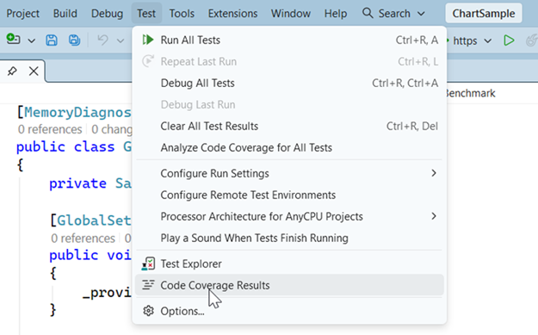The width and height of the screenshot is (538, 335).
Task: Expand the Search dropdown chevron
Action: (421, 14)
